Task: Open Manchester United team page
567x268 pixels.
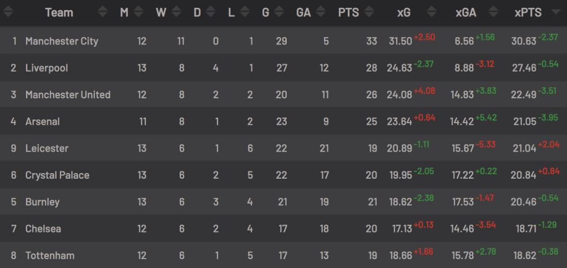Action: tap(68, 95)
